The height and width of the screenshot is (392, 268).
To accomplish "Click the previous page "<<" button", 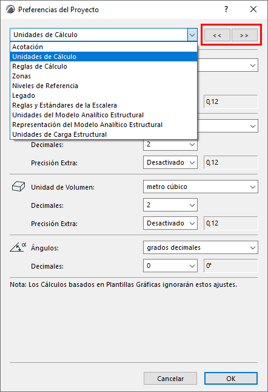I will [217, 35].
